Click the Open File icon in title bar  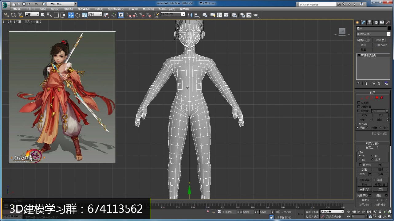19,4
